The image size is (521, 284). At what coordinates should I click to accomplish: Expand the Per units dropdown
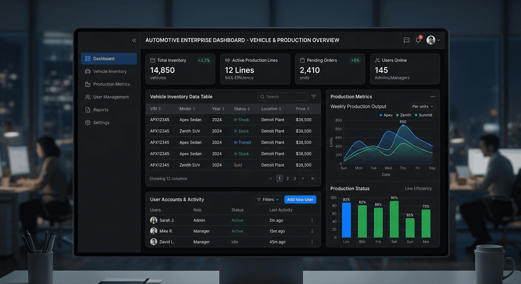(423, 106)
